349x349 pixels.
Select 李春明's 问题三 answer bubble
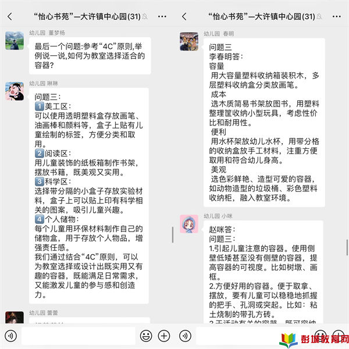pyautogui.click(x=264, y=122)
